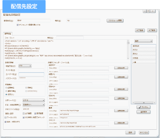
Task: Click the 画像 フォルダ path input field
Action: click(x=84, y=110)
